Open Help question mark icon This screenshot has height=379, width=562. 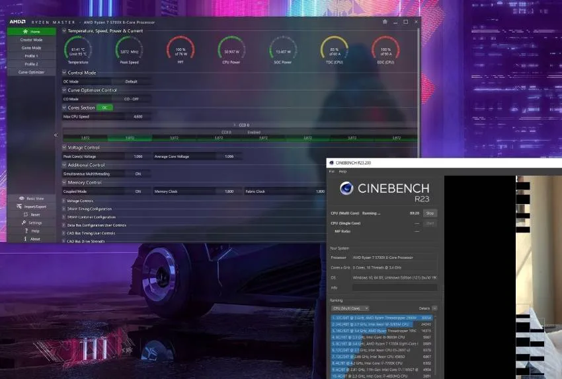pyautogui.click(x=26, y=231)
